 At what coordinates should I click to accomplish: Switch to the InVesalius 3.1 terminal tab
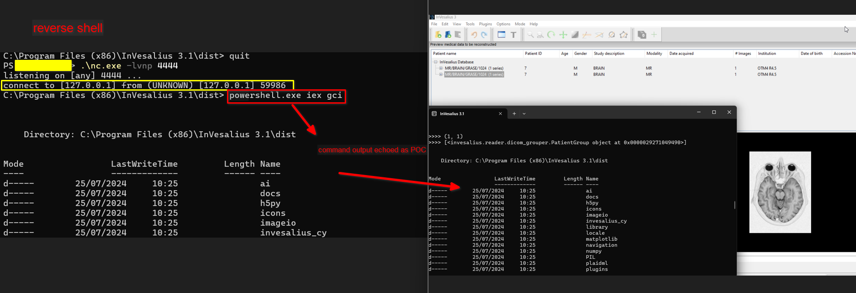pos(467,114)
